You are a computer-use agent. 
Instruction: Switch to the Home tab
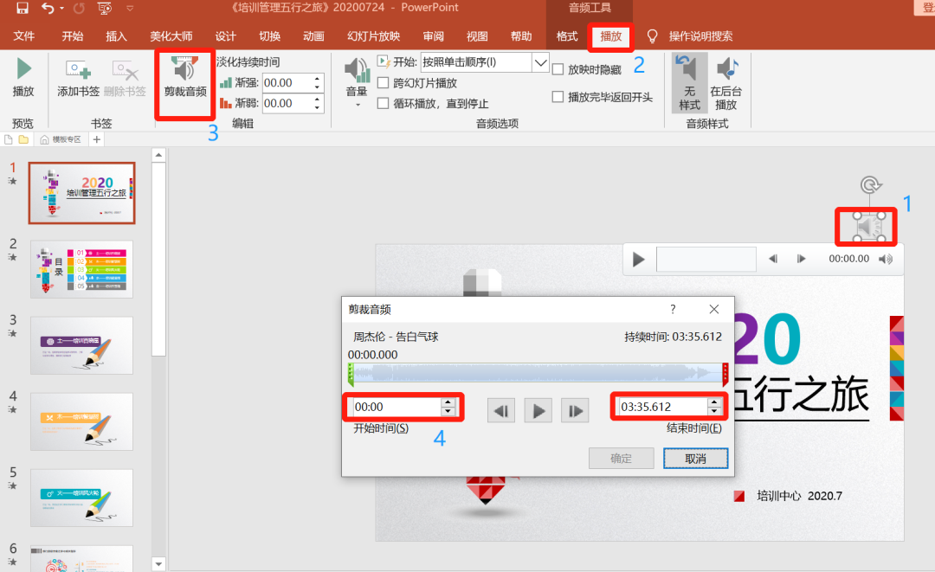click(x=72, y=36)
